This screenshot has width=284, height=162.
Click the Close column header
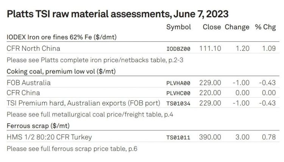click(x=212, y=27)
